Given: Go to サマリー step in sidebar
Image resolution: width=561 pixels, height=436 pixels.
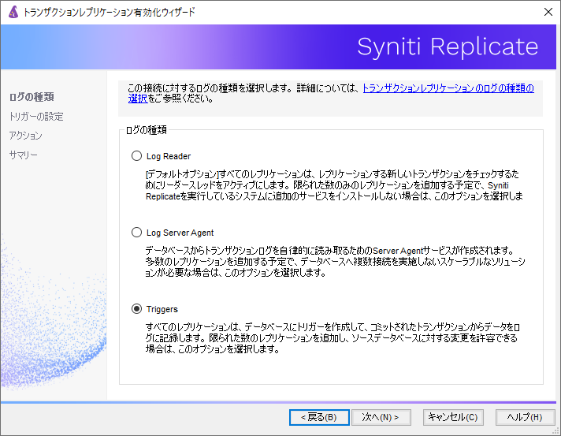Looking at the screenshot, I should [x=24, y=155].
